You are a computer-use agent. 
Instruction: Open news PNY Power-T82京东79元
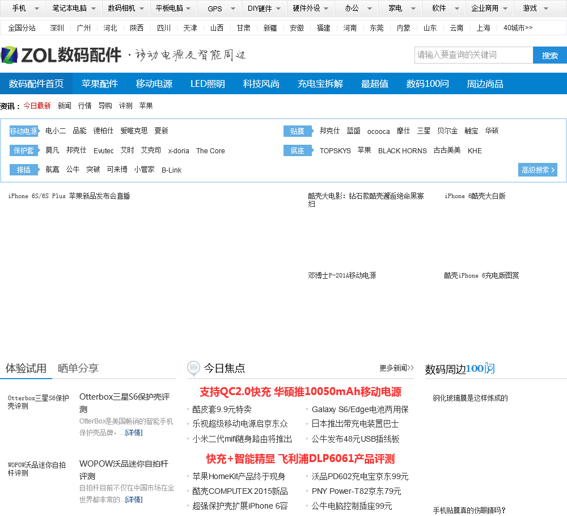[x=356, y=492]
